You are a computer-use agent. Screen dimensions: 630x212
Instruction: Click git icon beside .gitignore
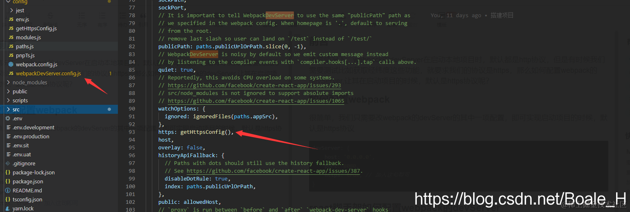tap(8, 163)
